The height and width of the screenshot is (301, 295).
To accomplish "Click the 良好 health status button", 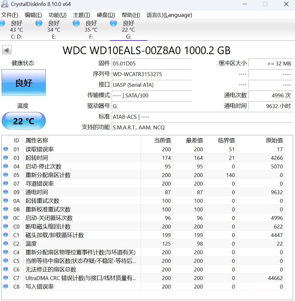I will tap(24, 83).
